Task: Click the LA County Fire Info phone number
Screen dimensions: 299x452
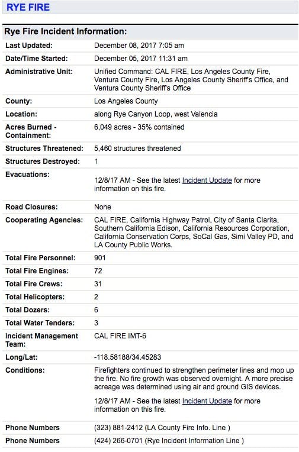Action: coord(118,428)
